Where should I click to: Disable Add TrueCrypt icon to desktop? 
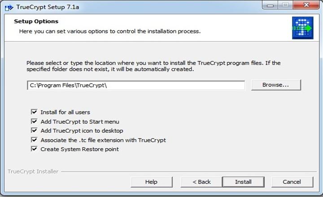click(x=34, y=131)
